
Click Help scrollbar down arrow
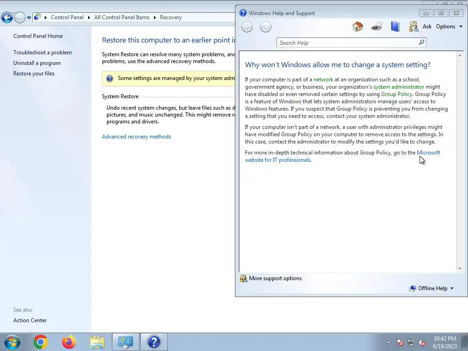click(460, 269)
